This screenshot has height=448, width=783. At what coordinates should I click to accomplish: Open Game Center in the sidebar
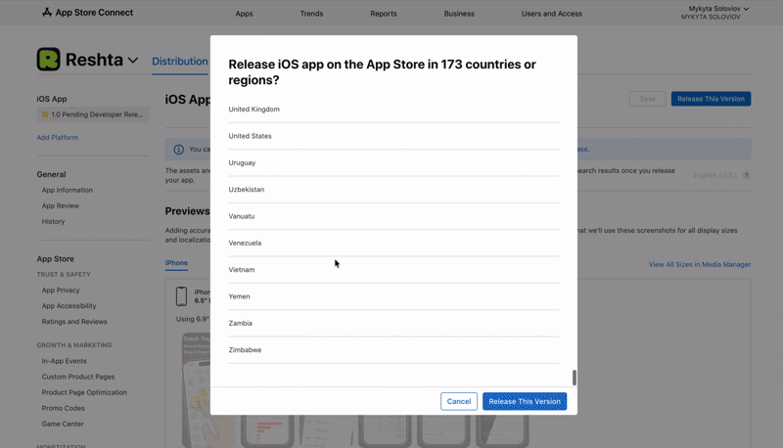(63, 425)
